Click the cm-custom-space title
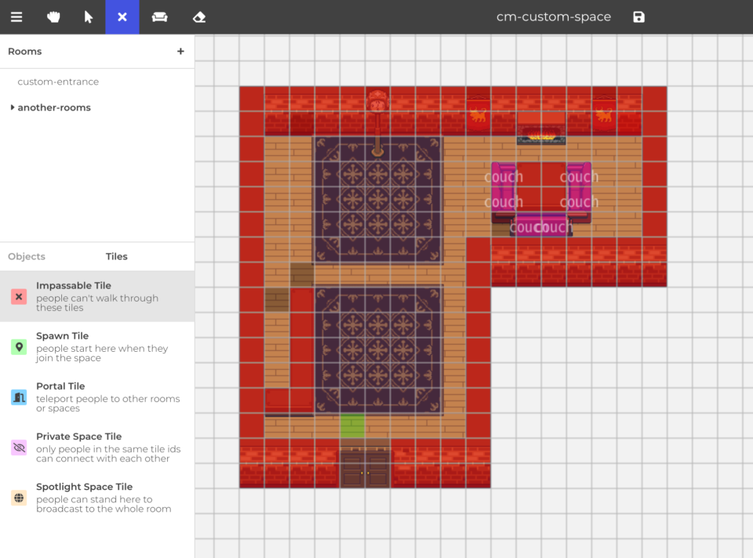The image size is (753, 558). (554, 16)
